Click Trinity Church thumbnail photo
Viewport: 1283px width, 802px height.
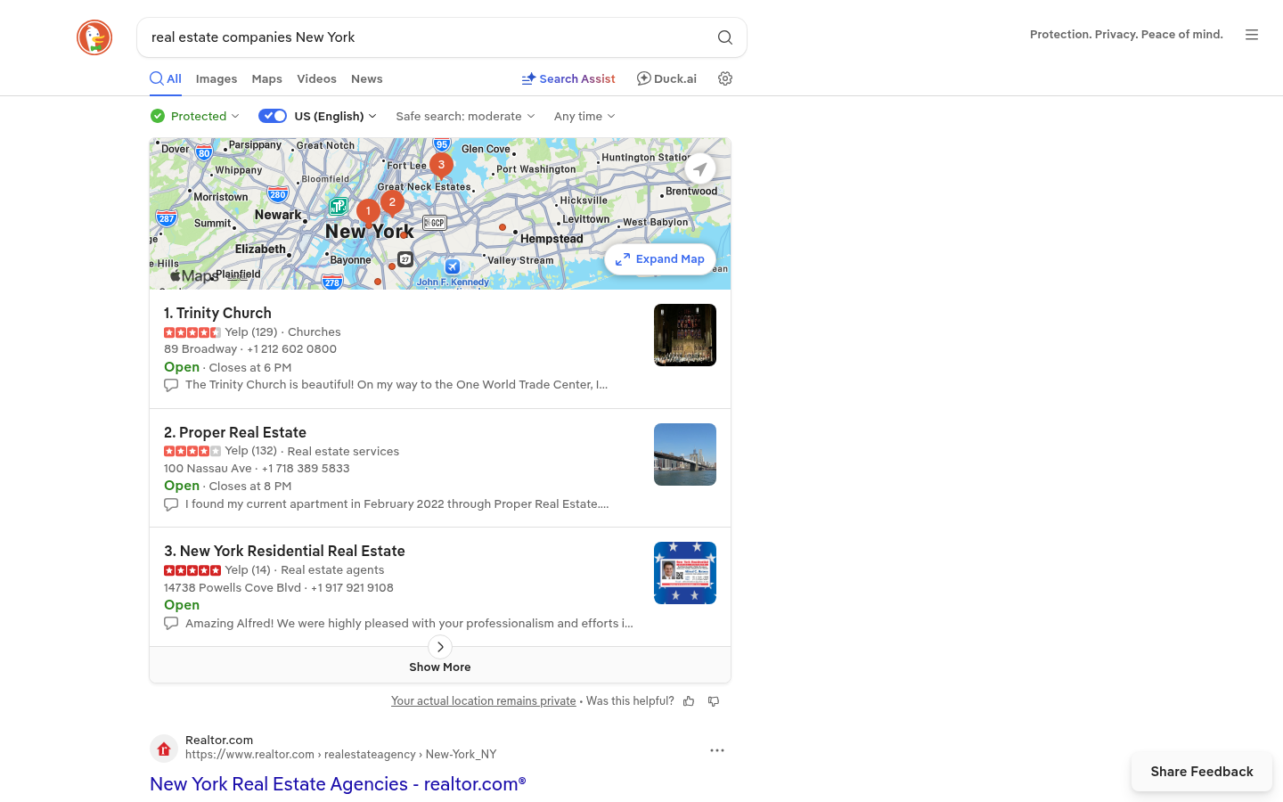685,335
